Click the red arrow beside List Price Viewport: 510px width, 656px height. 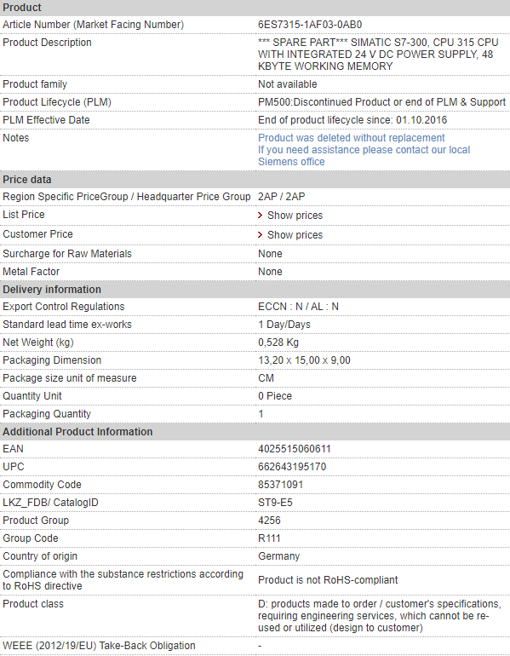pos(260,215)
